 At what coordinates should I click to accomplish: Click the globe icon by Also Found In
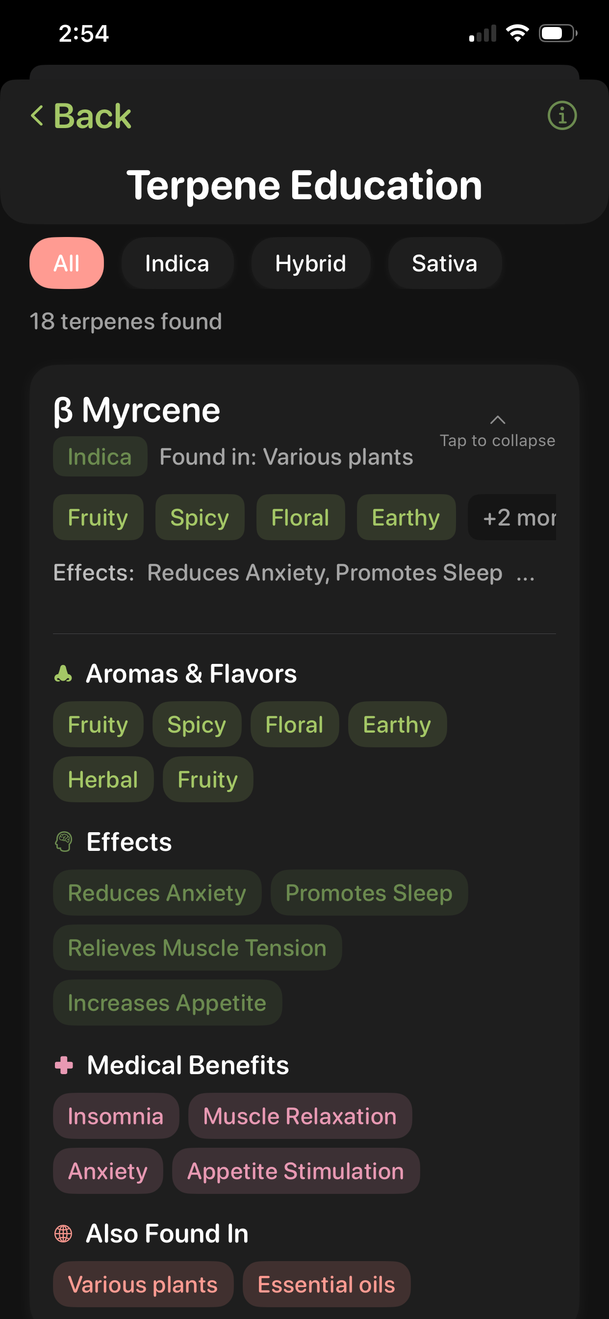pos(63,1233)
